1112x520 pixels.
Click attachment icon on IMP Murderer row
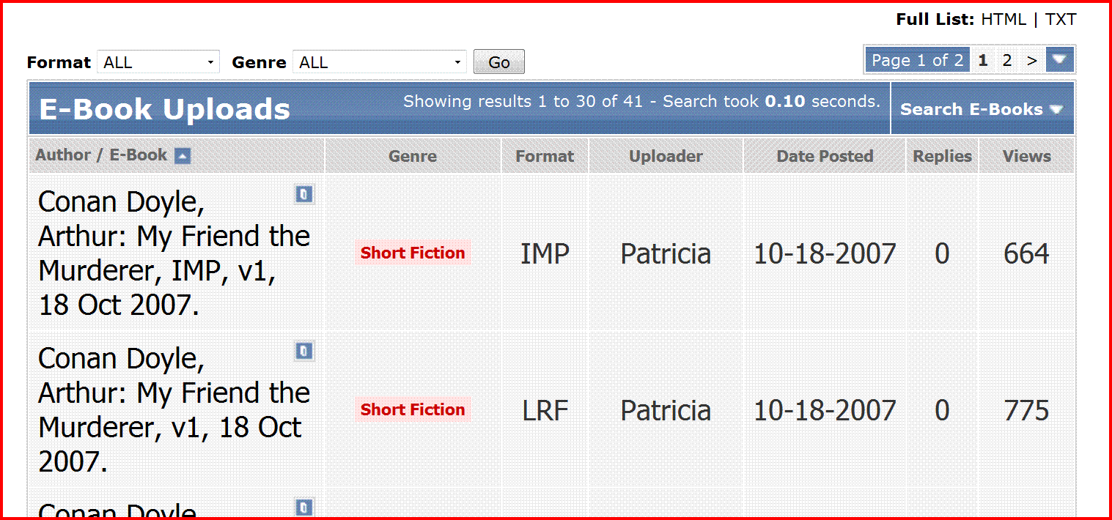[x=304, y=195]
